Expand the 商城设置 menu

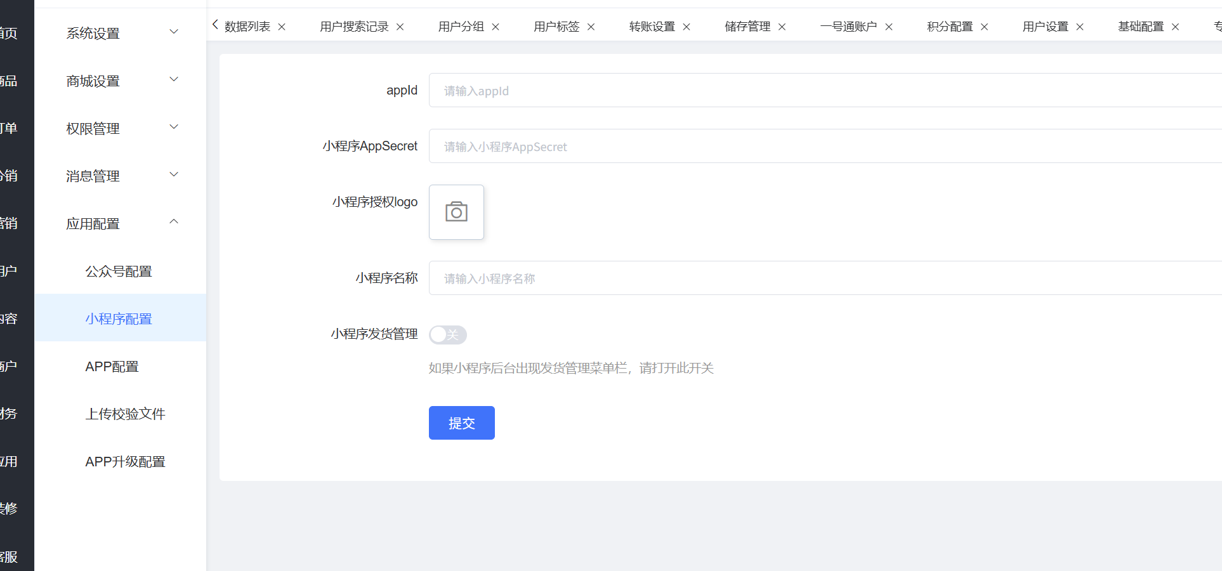pos(121,81)
